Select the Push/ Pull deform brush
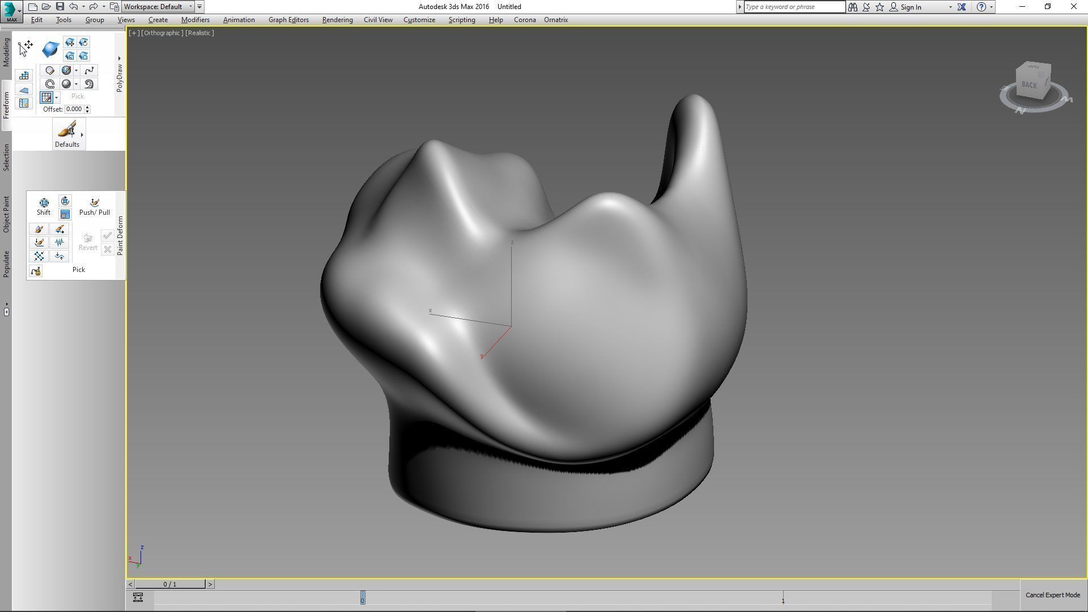This screenshot has width=1088, height=612. pos(95,206)
